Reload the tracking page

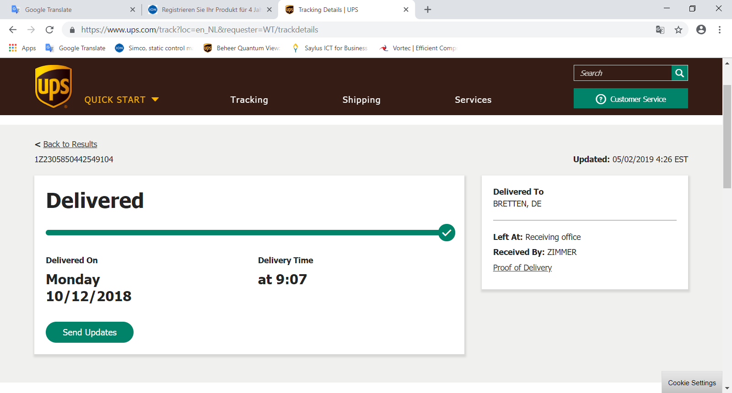[49, 30]
